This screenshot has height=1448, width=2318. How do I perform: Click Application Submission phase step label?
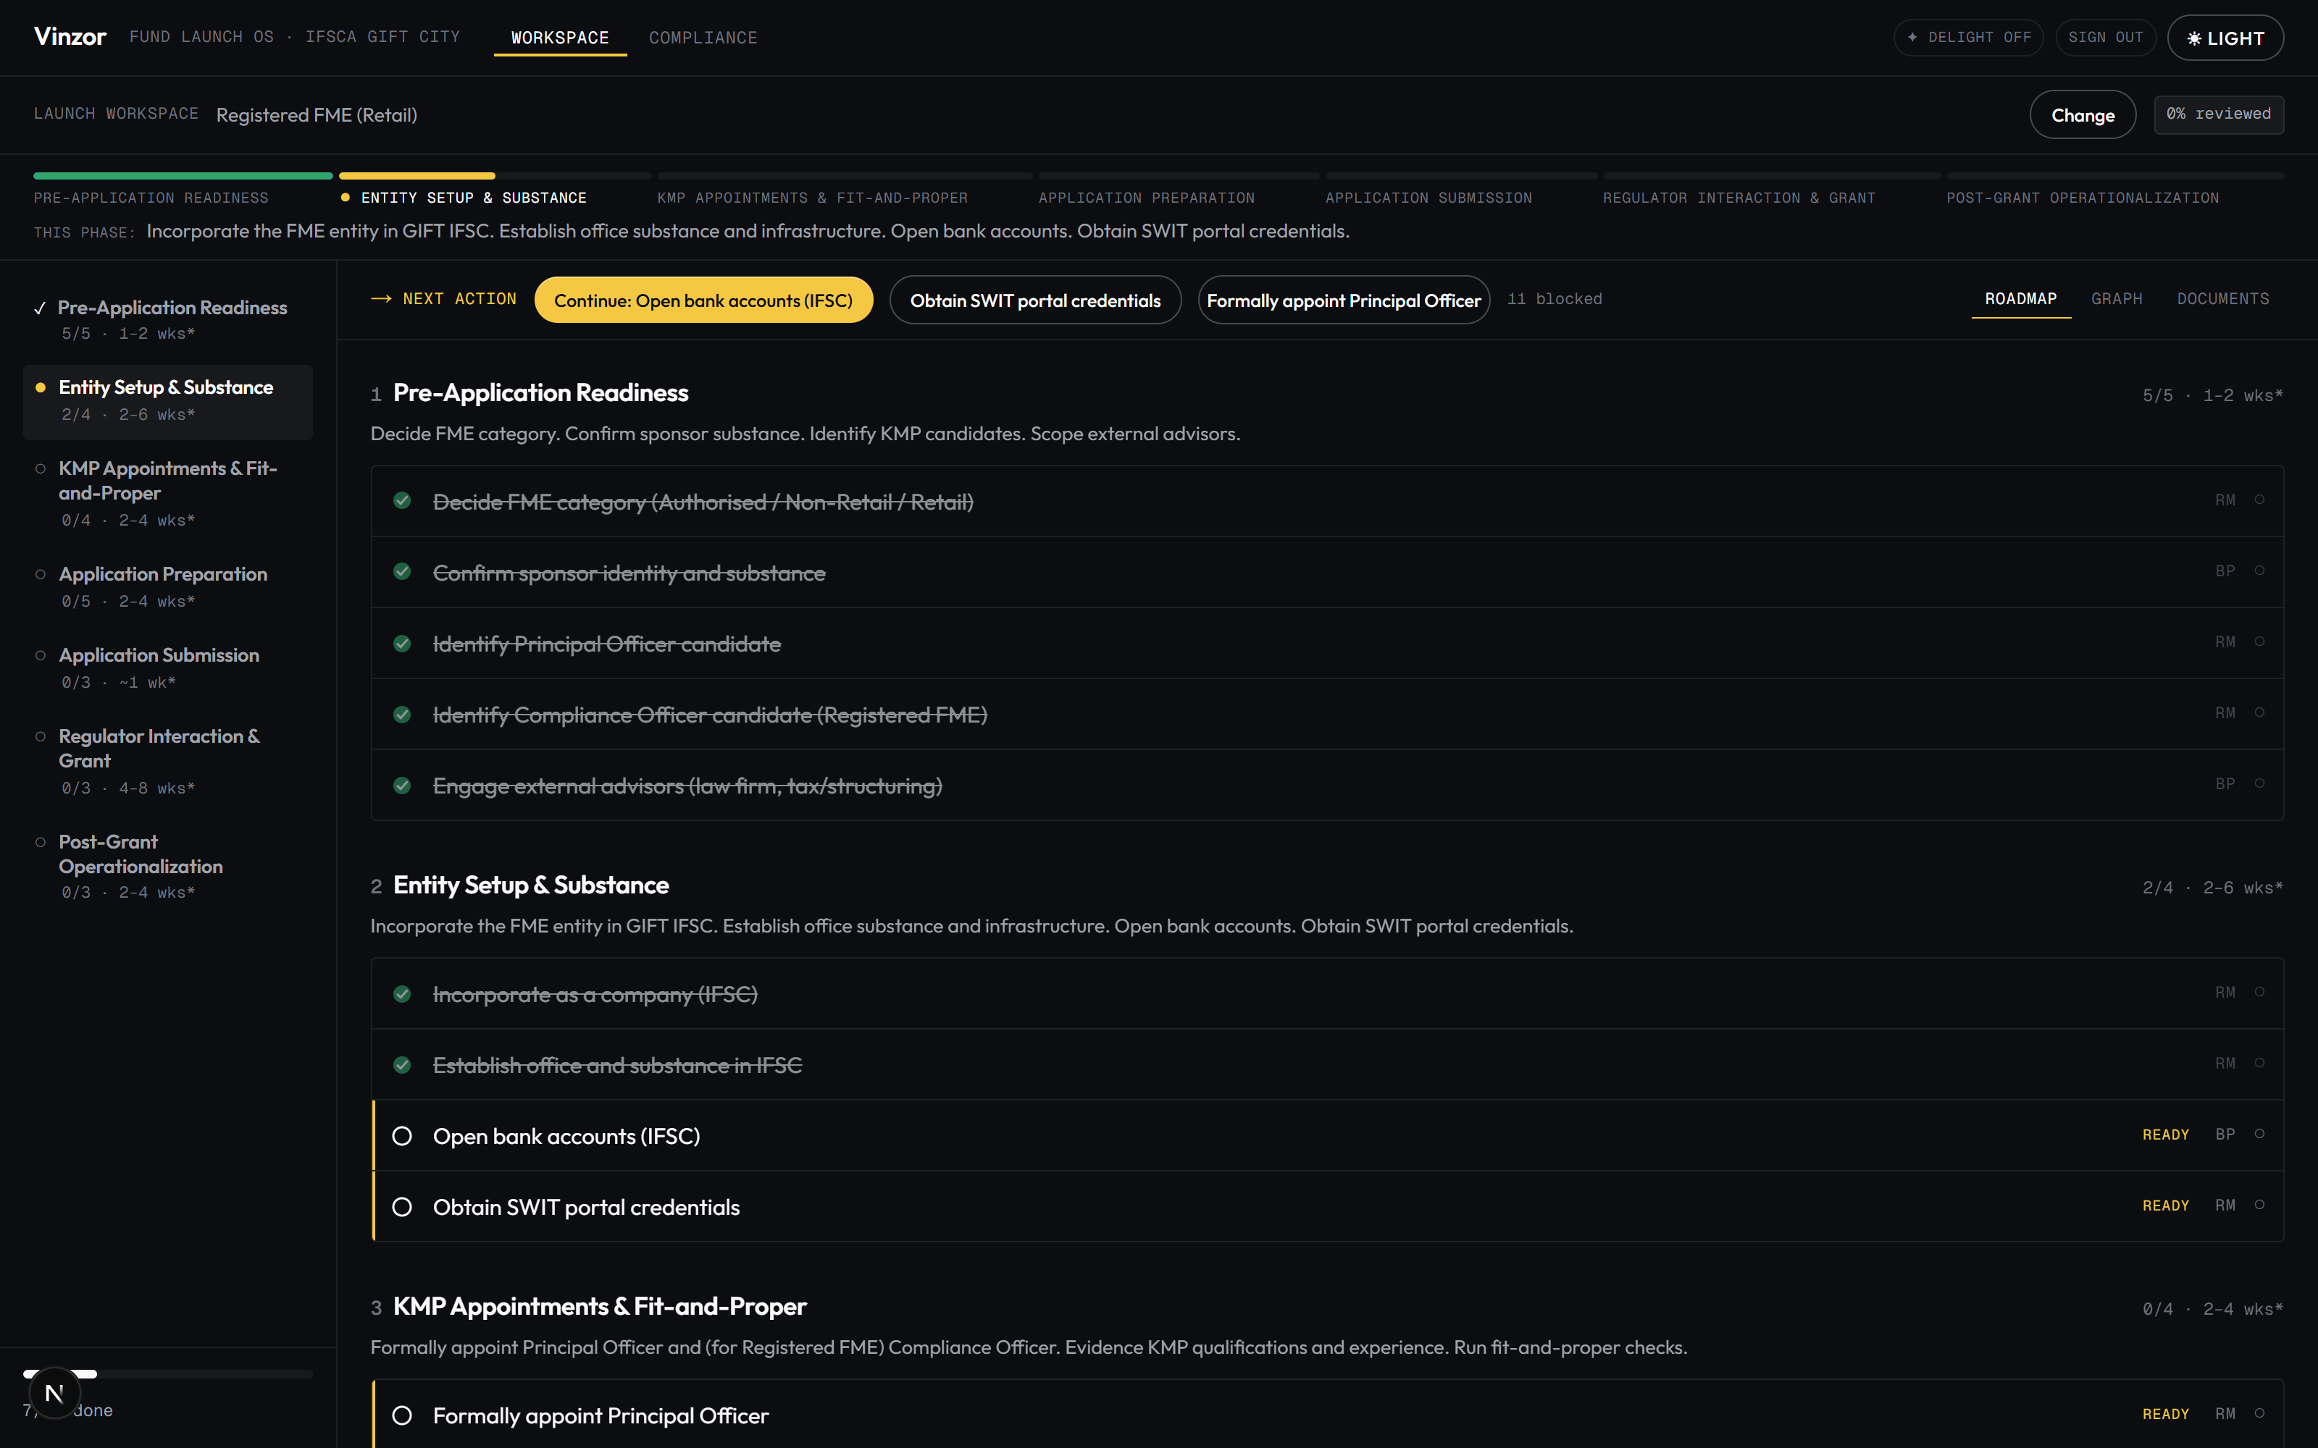[x=1428, y=198]
